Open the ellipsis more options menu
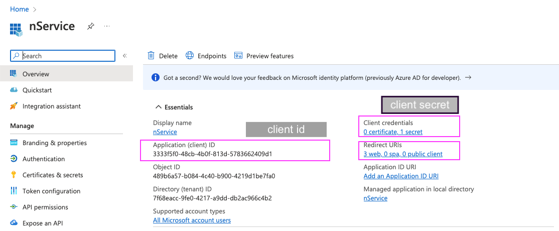The image size is (559, 231). tap(107, 26)
